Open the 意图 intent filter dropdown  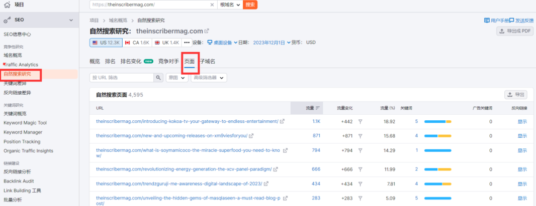coord(177,78)
